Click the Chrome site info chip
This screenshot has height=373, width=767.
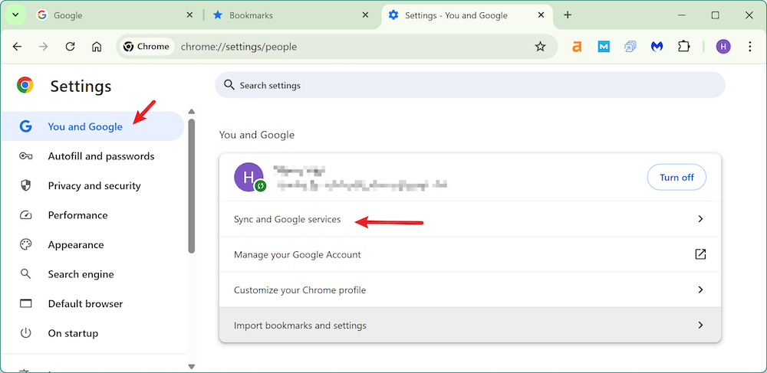click(146, 47)
